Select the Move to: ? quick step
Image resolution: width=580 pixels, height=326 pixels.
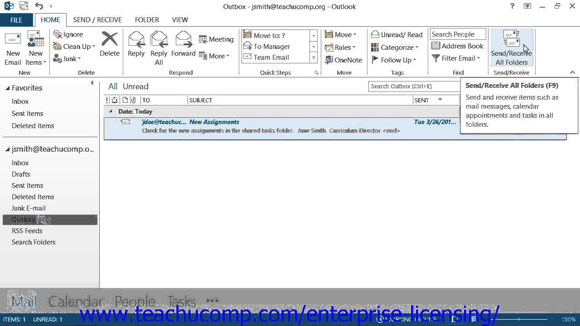click(x=275, y=35)
